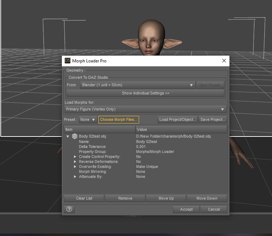Screen dimensions: 272x236
Task: Collapse the Body 02test.obj tree item
Action: point(68,136)
